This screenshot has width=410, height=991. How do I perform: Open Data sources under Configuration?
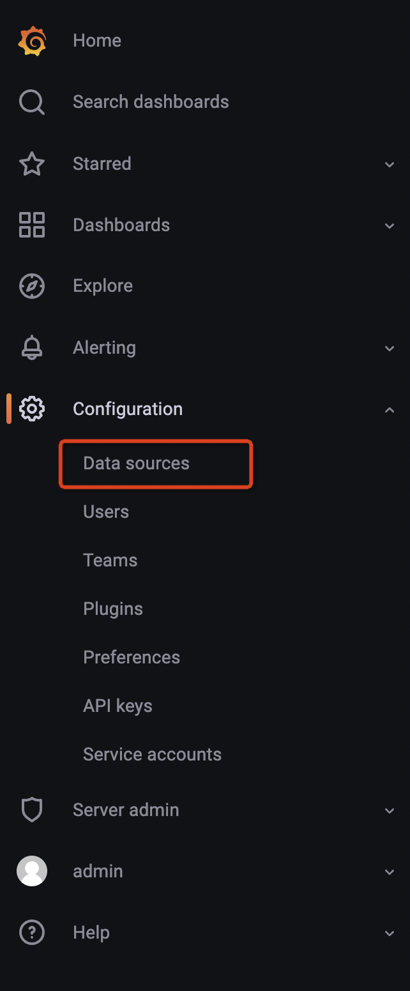(x=137, y=464)
